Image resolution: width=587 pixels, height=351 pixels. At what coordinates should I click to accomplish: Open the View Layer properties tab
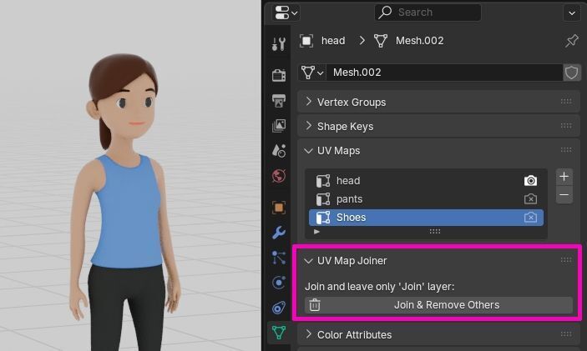[279, 126]
